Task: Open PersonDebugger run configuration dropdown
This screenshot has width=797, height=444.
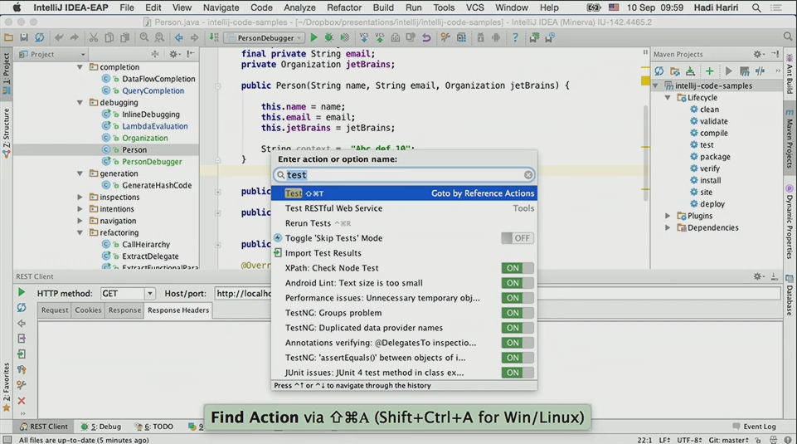Action: click(x=265, y=37)
